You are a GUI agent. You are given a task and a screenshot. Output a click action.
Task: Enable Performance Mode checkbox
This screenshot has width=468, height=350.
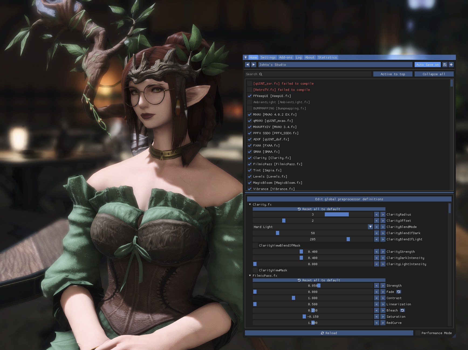pyautogui.click(x=418, y=333)
